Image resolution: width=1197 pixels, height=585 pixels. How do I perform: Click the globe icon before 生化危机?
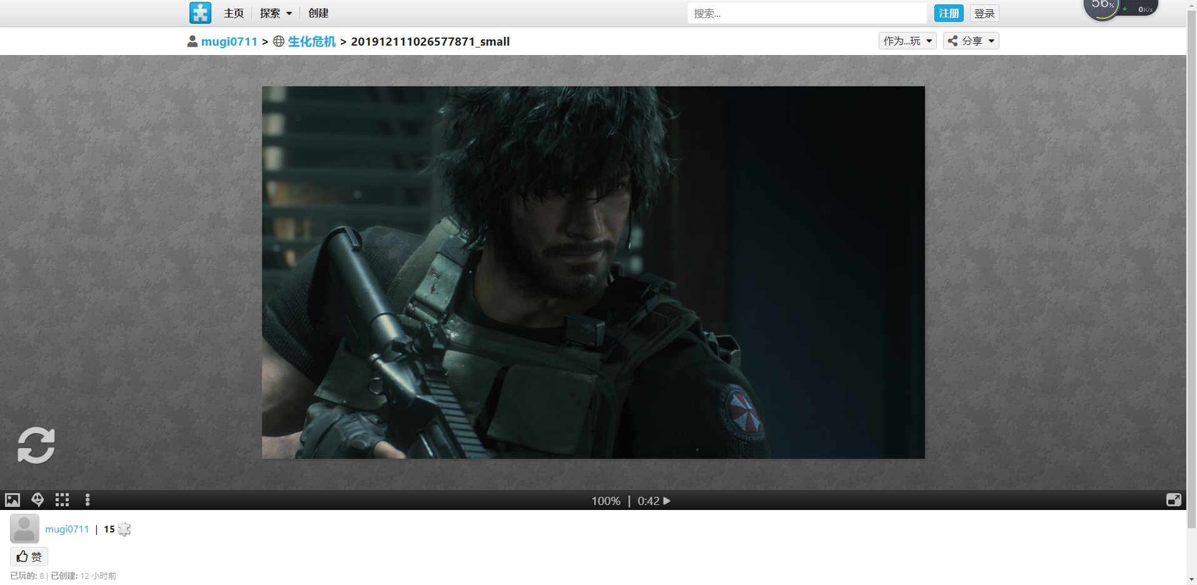pyautogui.click(x=279, y=42)
